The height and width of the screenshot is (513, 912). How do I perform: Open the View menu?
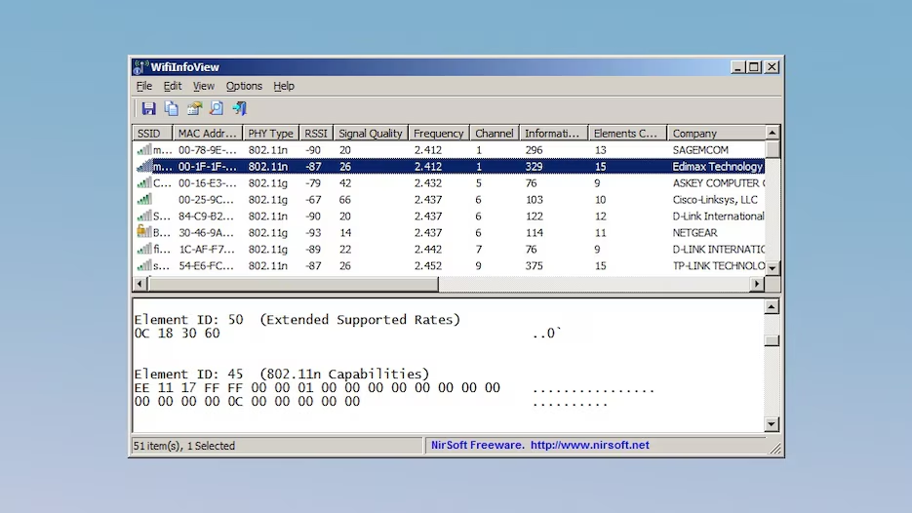(203, 86)
